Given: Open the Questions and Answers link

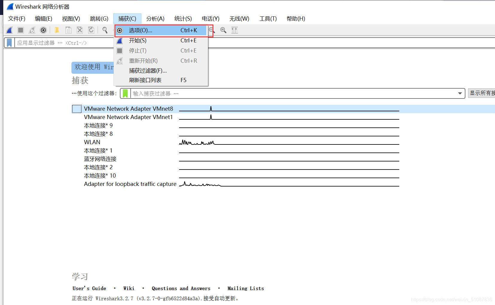Looking at the screenshot, I should click(x=181, y=288).
